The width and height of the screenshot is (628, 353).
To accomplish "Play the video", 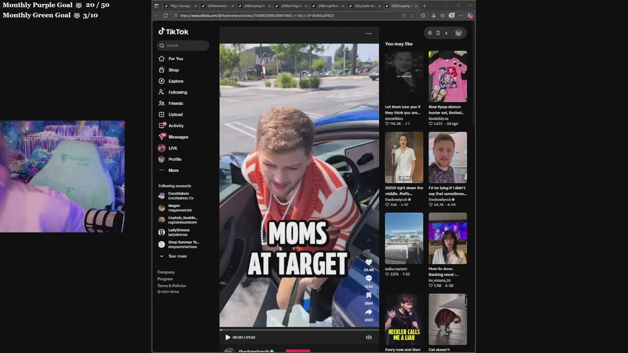I will (228, 337).
